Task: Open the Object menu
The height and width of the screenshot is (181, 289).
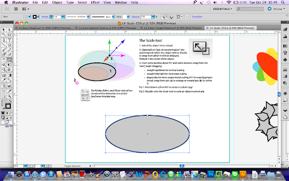Action: pyautogui.click(x=57, y=2)
